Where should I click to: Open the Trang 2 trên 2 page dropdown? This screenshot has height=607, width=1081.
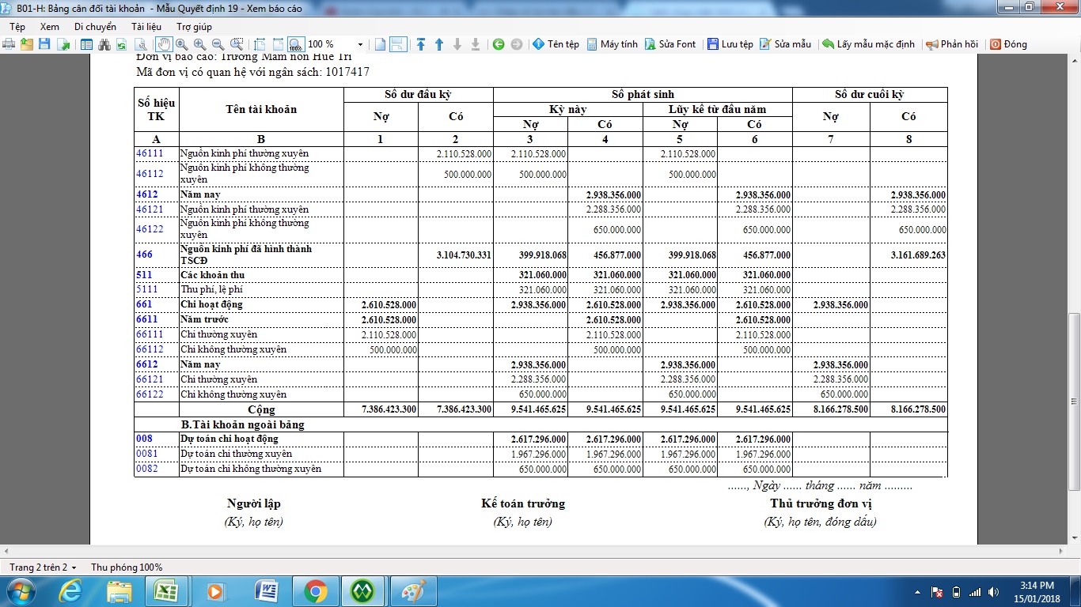[x=44, y=567]
